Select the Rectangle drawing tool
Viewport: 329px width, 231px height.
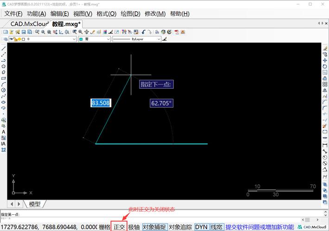tap(3, 78)
